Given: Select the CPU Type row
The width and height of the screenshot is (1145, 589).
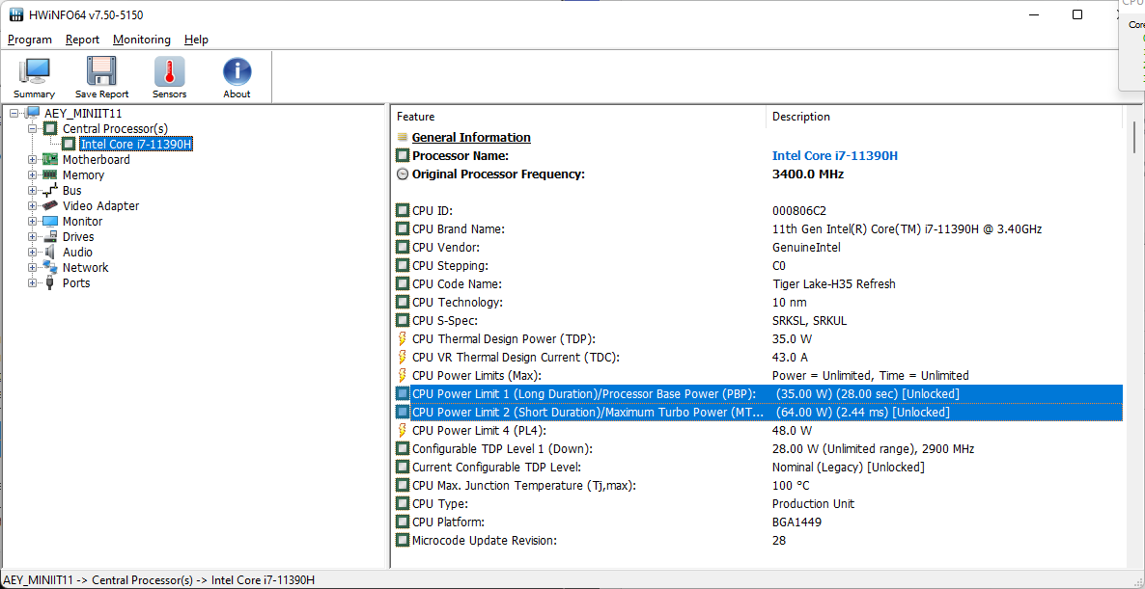Looking at the screenshot, I should 758,504.
